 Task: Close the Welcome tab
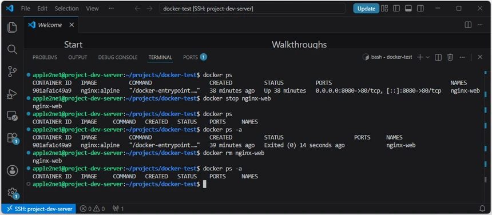(72, 25)
